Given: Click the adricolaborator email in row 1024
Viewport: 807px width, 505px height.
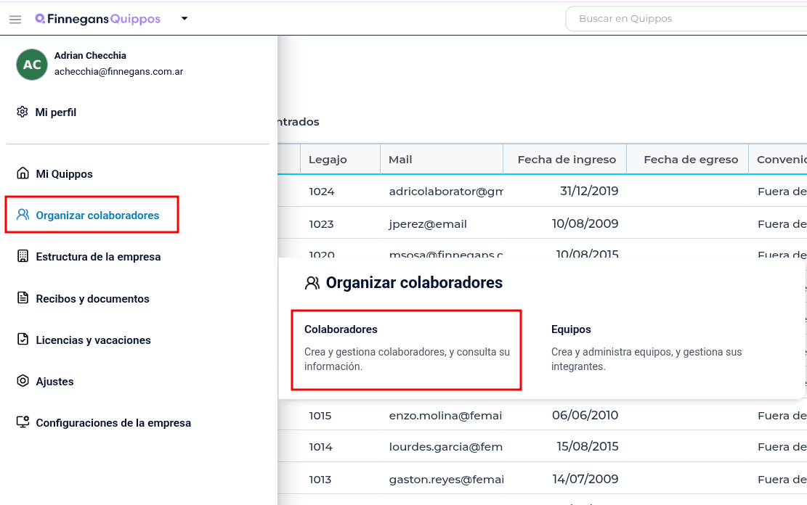Looking at the screenshot, I should pyautogui.click(x=446, y=192).
